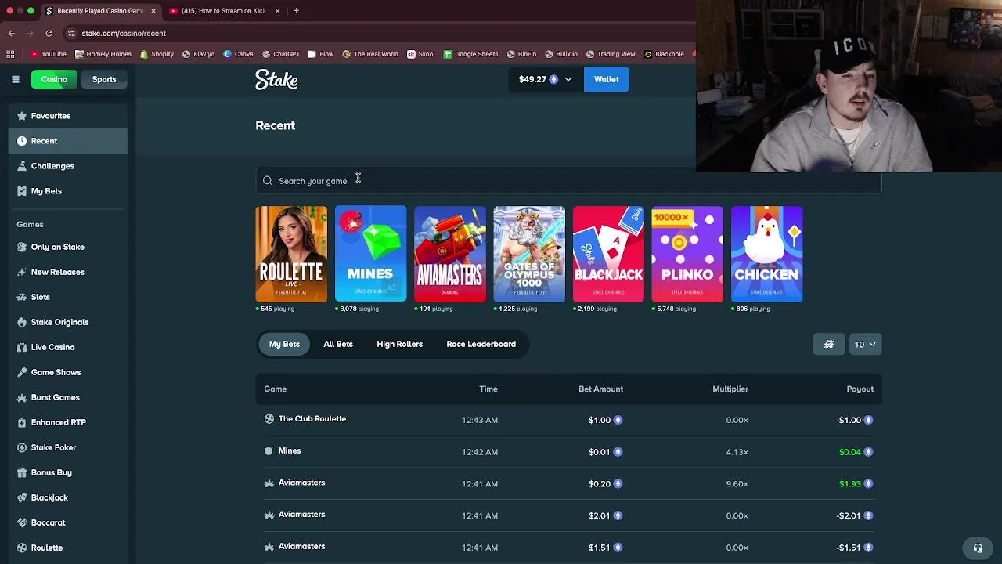This screenshot has width=1002, height=564.
Task: Click the Slots icon in sidebar
Action: click(x=21, y=297)
